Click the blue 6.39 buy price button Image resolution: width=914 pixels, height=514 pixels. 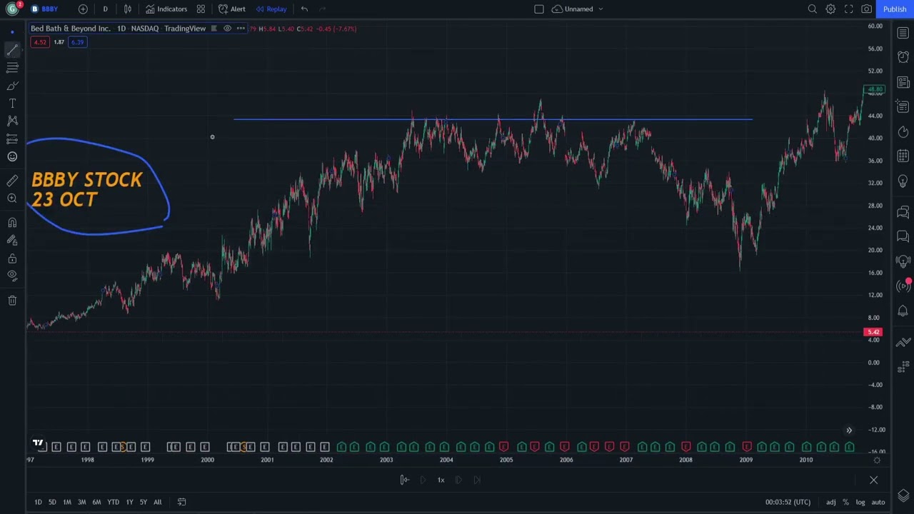tap(77, 42)
